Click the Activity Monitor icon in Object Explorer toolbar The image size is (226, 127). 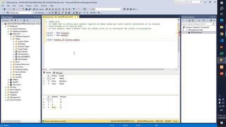tap(28, 20)
